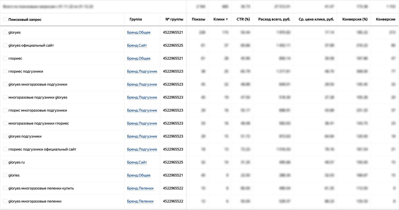Click the query text gloryes официальный сайт

tap(31, 46)
